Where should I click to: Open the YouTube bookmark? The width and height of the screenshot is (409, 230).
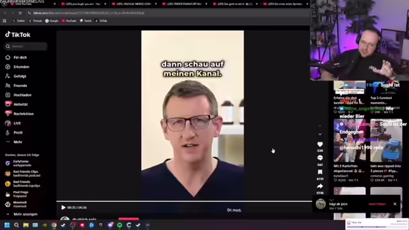coord(69,21)
